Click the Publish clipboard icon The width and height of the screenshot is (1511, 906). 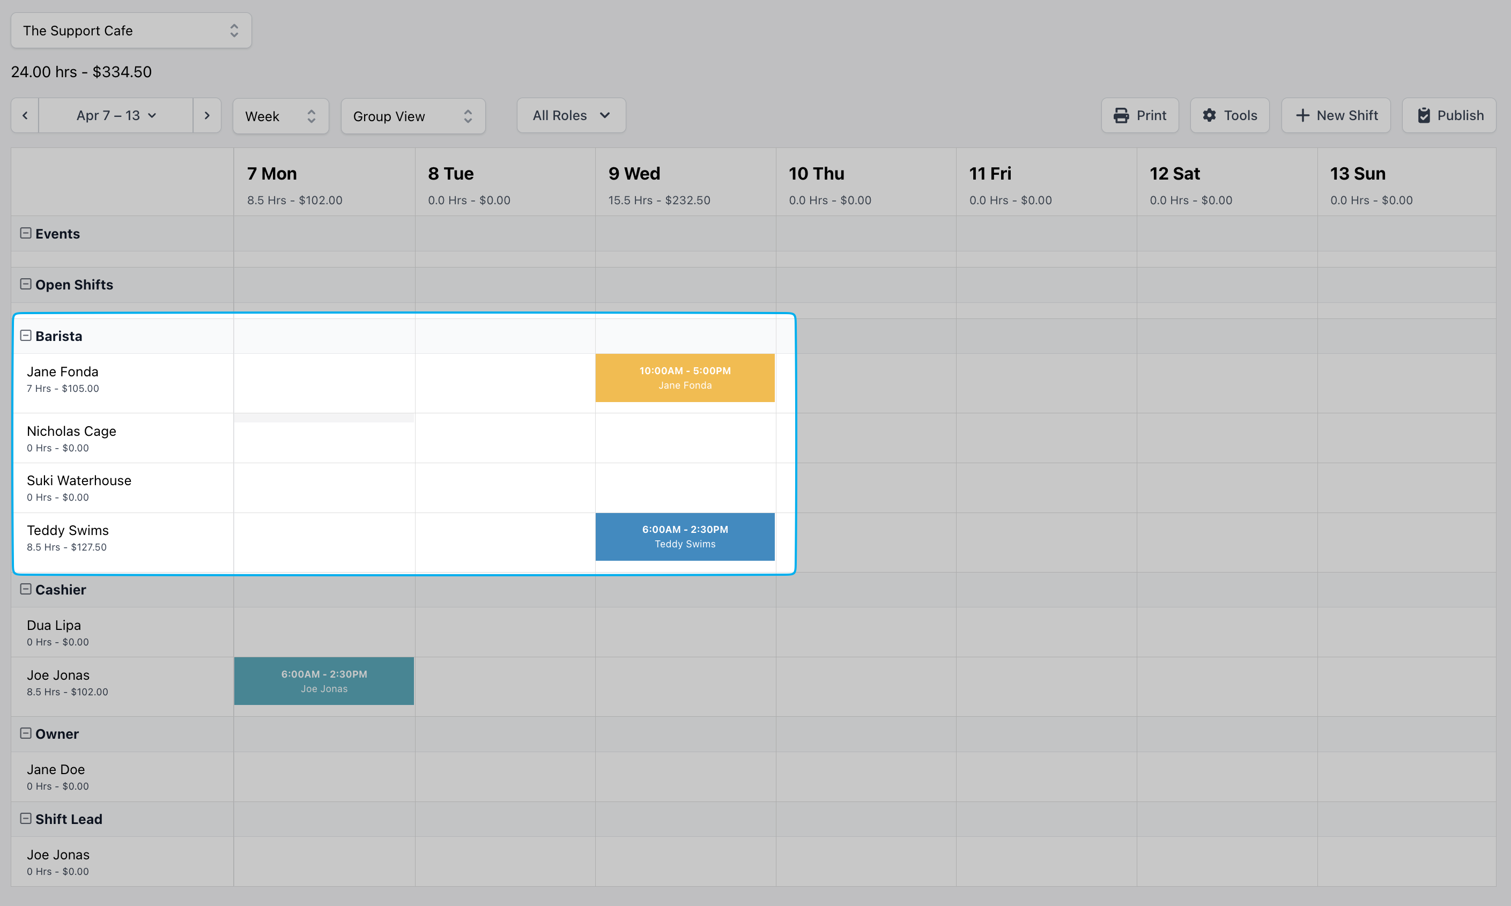tap(1424, 115)
